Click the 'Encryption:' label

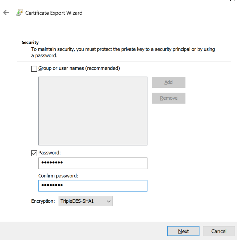tap(43, 201)
